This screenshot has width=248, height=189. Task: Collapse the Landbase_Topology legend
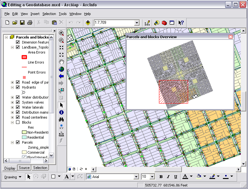[12, 47]
